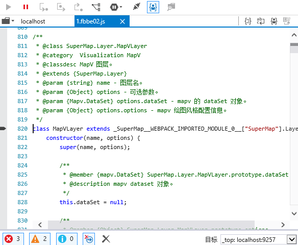The height and width of the screenshot is (245, 298).
Task: Click the vertical scrollbar down arrow
Action: pos(294,213)
